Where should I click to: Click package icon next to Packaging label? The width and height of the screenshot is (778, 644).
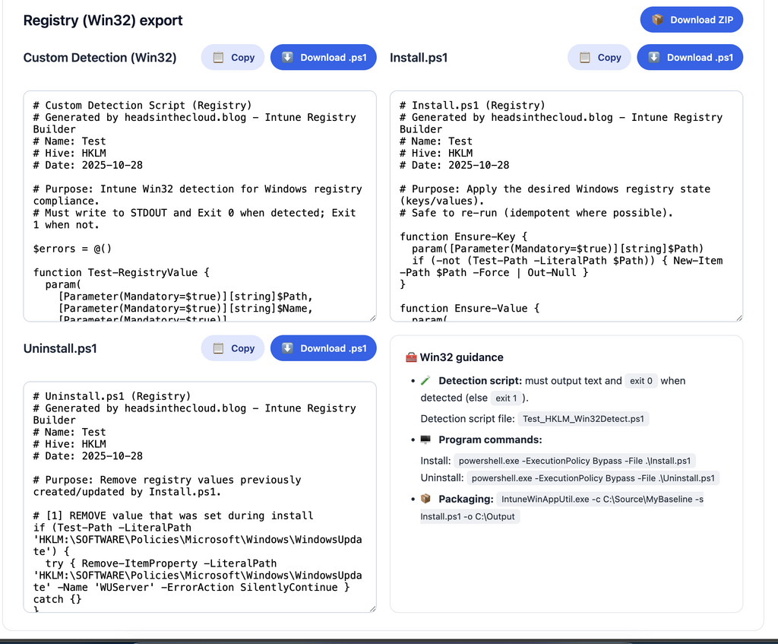coord(425,500)
